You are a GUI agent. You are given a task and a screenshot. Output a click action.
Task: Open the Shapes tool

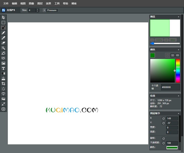click(x=3, y=58)
